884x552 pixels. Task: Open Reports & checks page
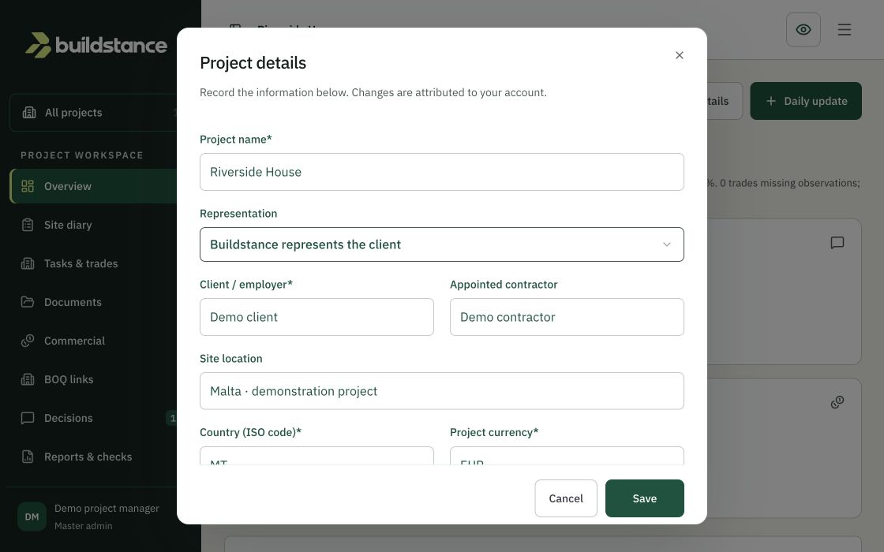[94, 457]
